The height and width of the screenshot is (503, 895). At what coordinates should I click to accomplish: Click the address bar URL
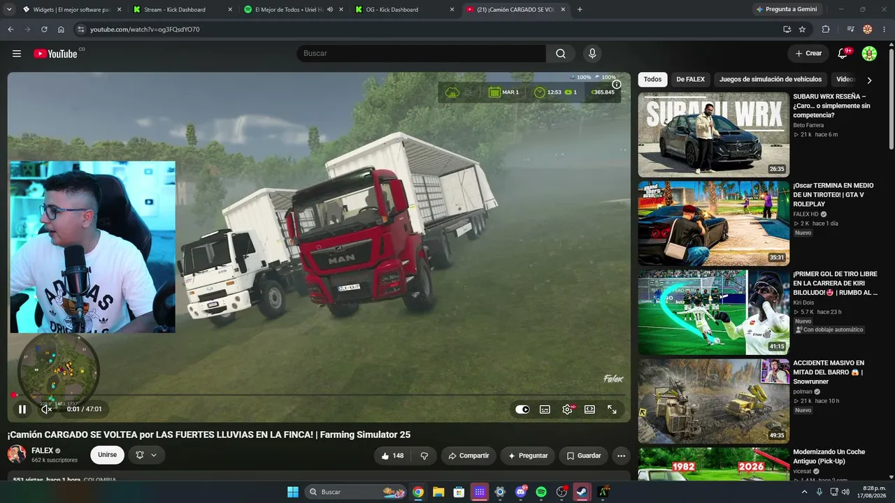(x=145, y=29)
